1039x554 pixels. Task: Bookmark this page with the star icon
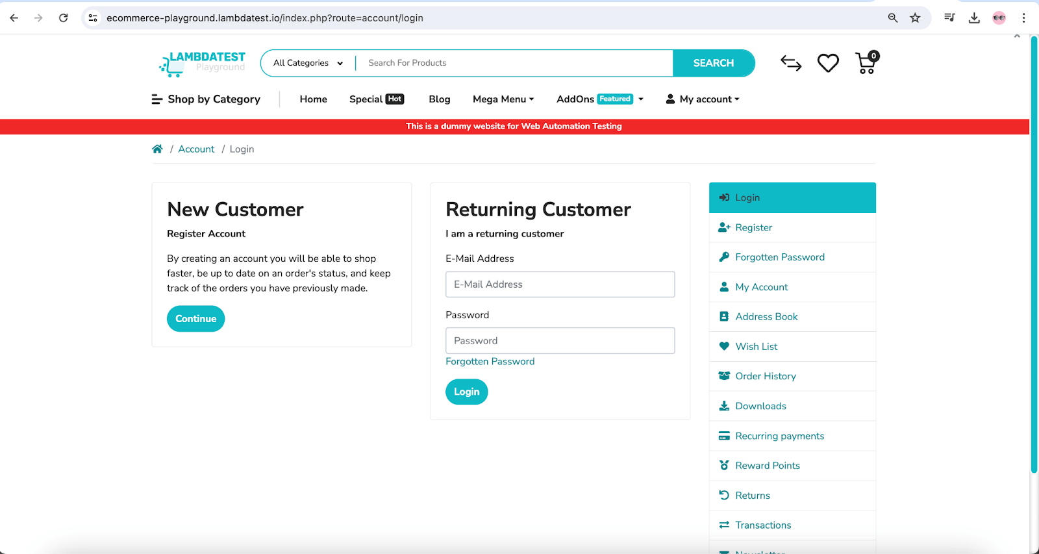915,18
